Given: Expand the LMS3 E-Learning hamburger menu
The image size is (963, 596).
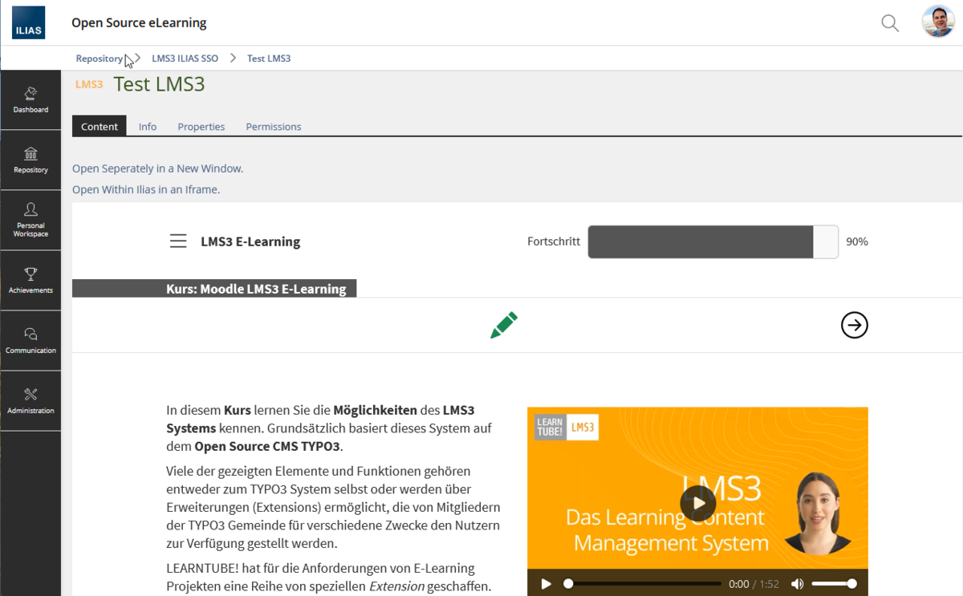Looking at the screenshot, I should (178, 241).
